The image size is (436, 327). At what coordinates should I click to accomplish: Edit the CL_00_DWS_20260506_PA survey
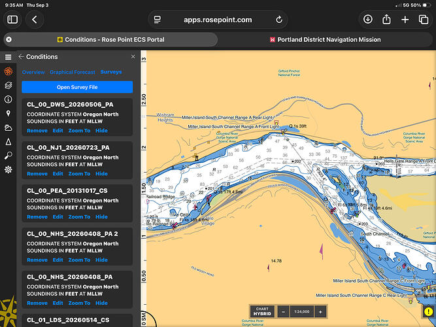[58, 131]
